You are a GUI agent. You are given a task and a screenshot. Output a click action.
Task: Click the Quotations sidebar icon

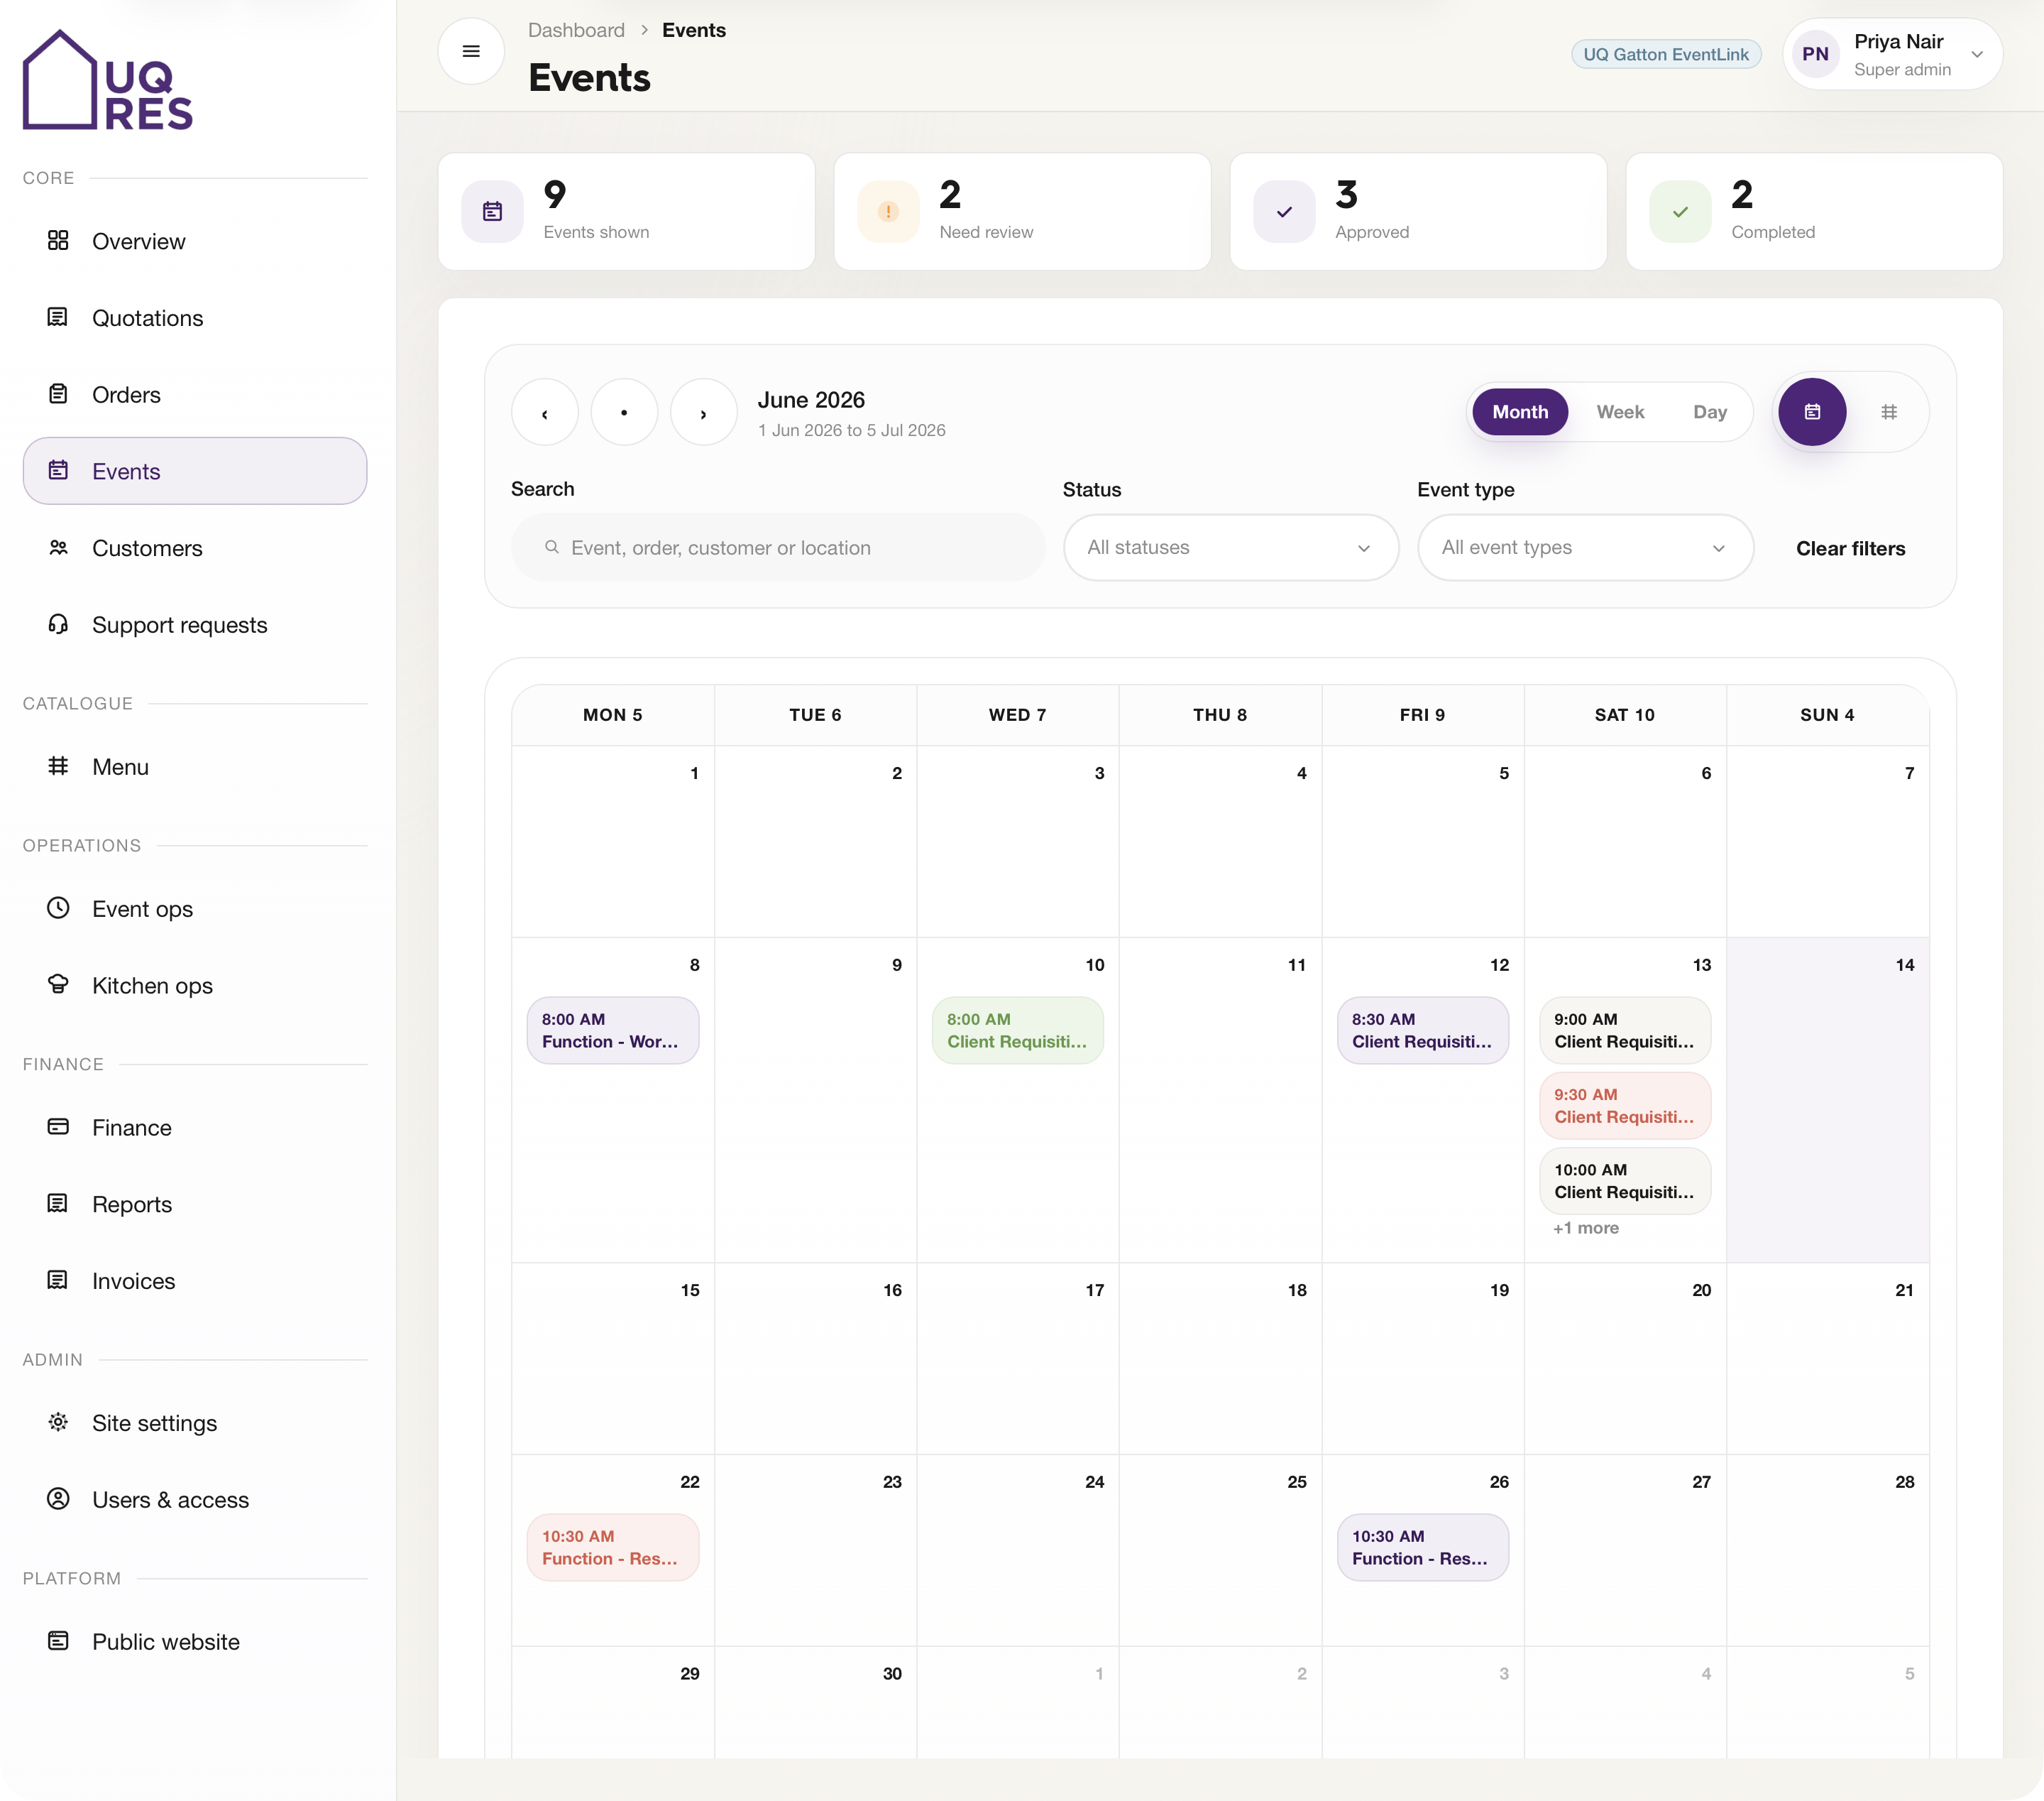point(58,317)
